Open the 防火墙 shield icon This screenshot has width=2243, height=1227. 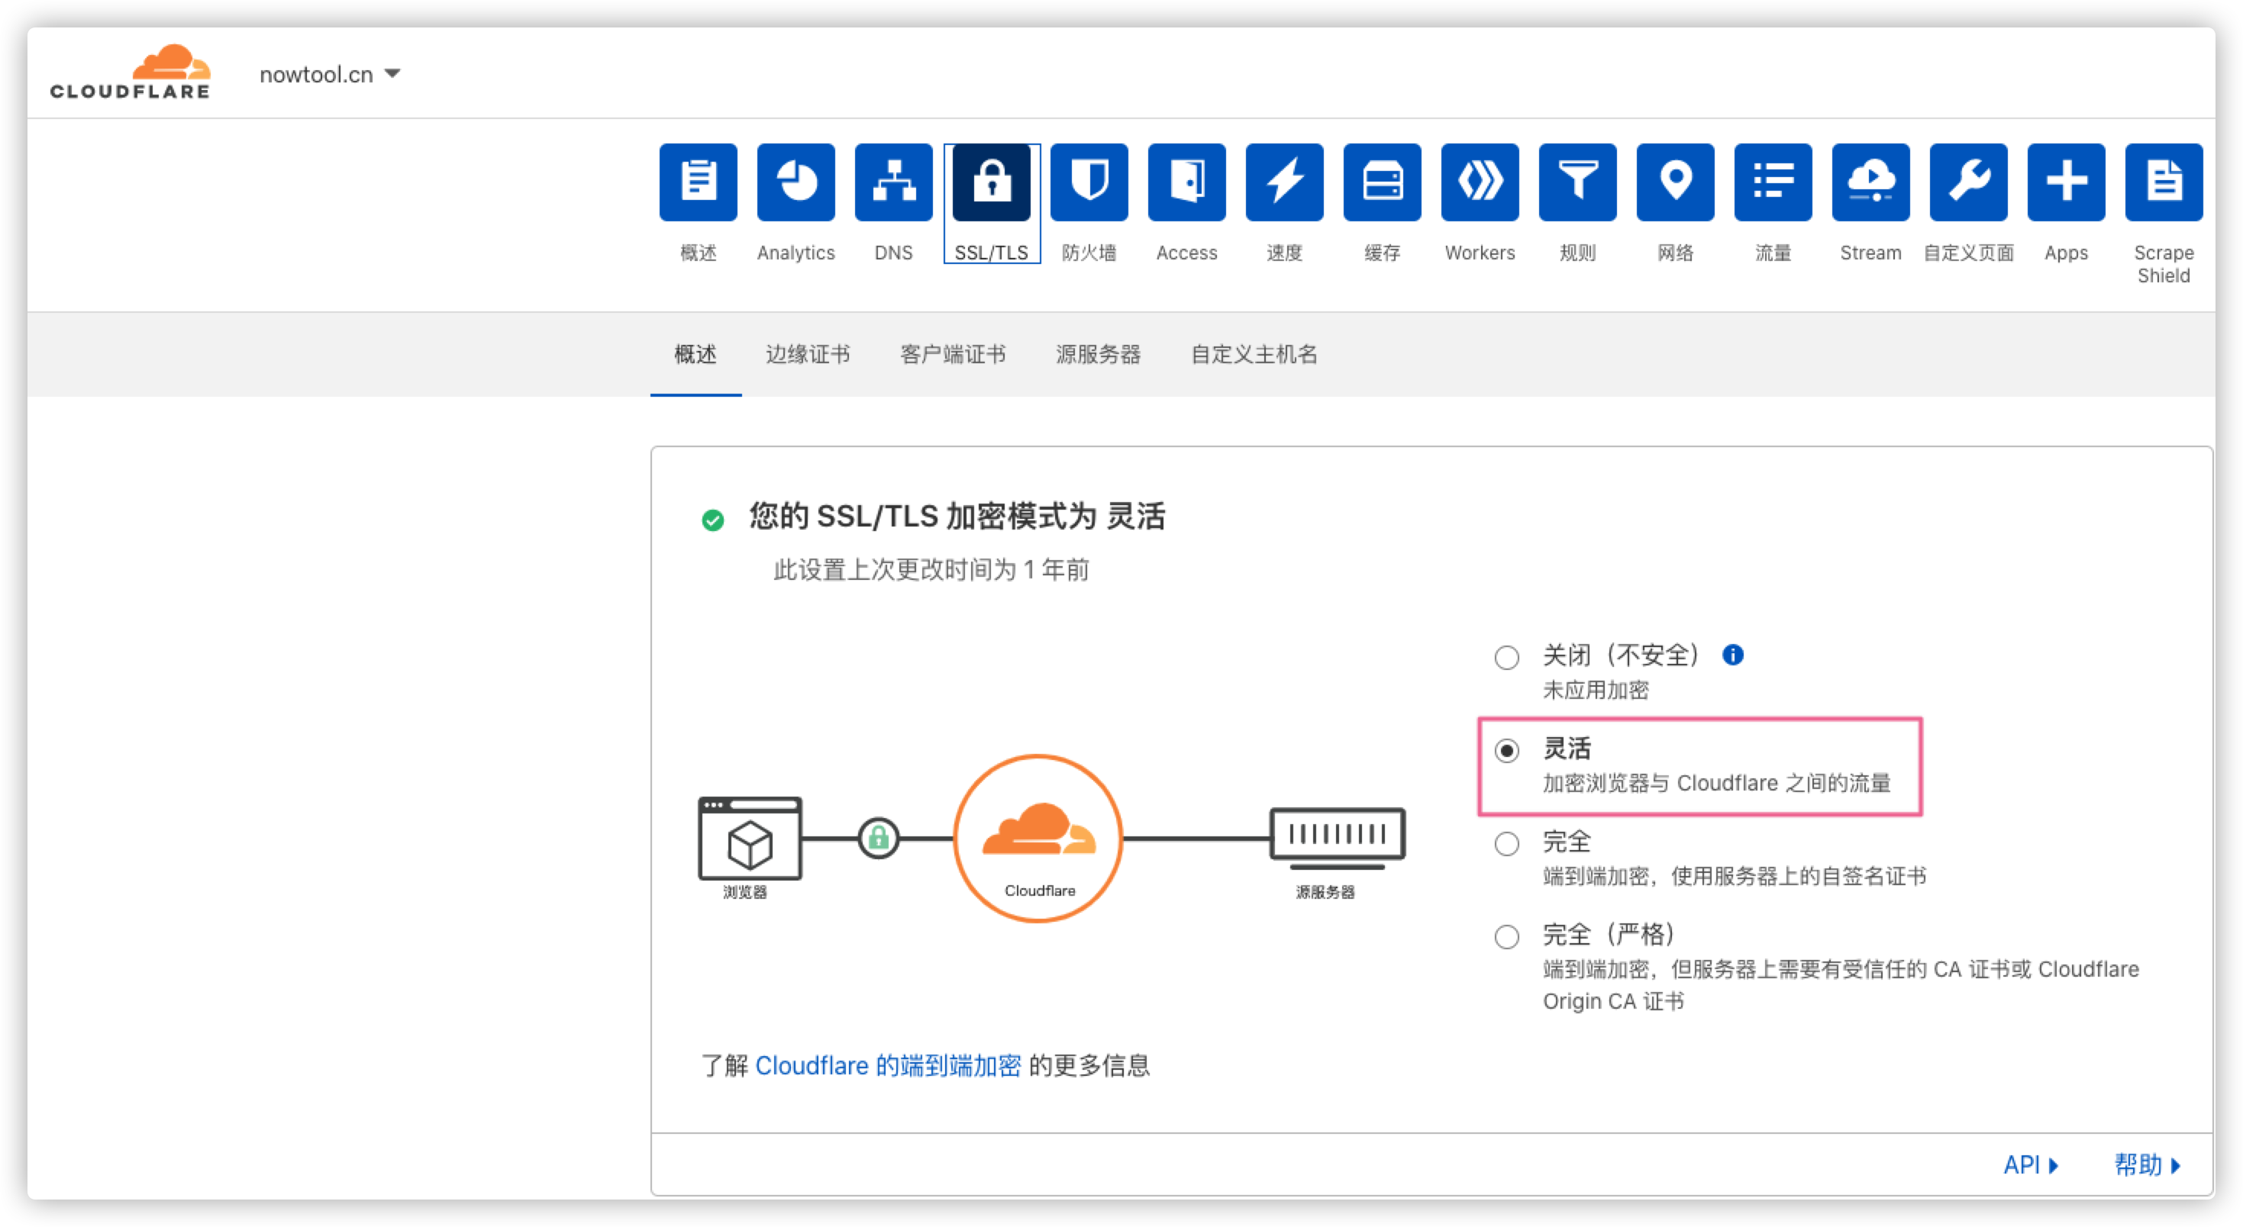point(1089,182)
